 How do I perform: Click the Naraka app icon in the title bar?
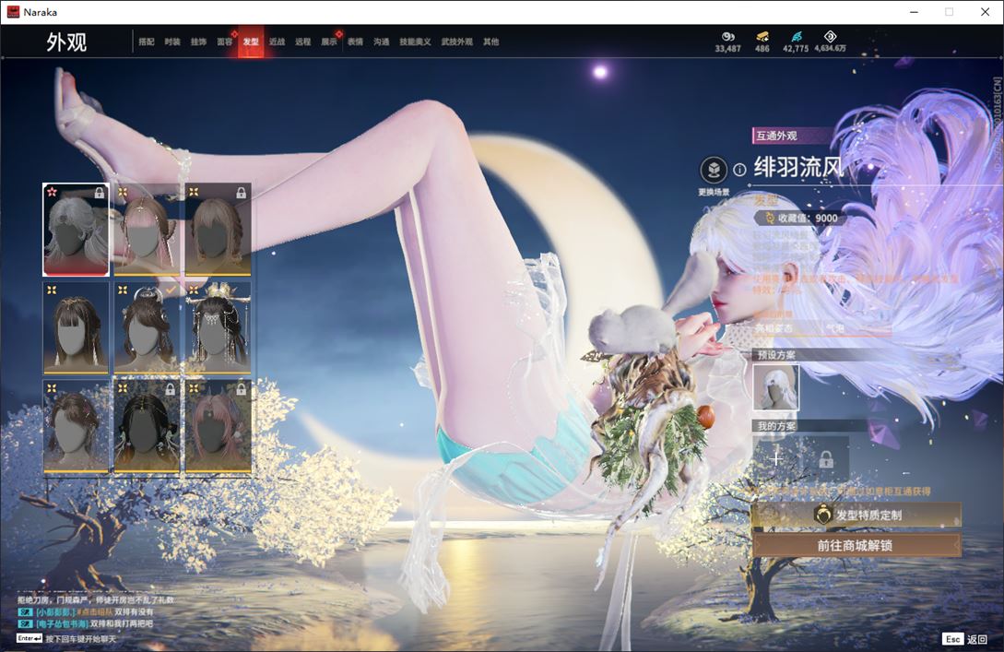[x=14, y=12]
